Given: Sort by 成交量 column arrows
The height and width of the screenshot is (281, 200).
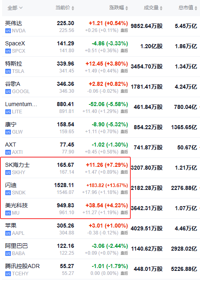Looking at the screenshot, I should pos(161,8).
